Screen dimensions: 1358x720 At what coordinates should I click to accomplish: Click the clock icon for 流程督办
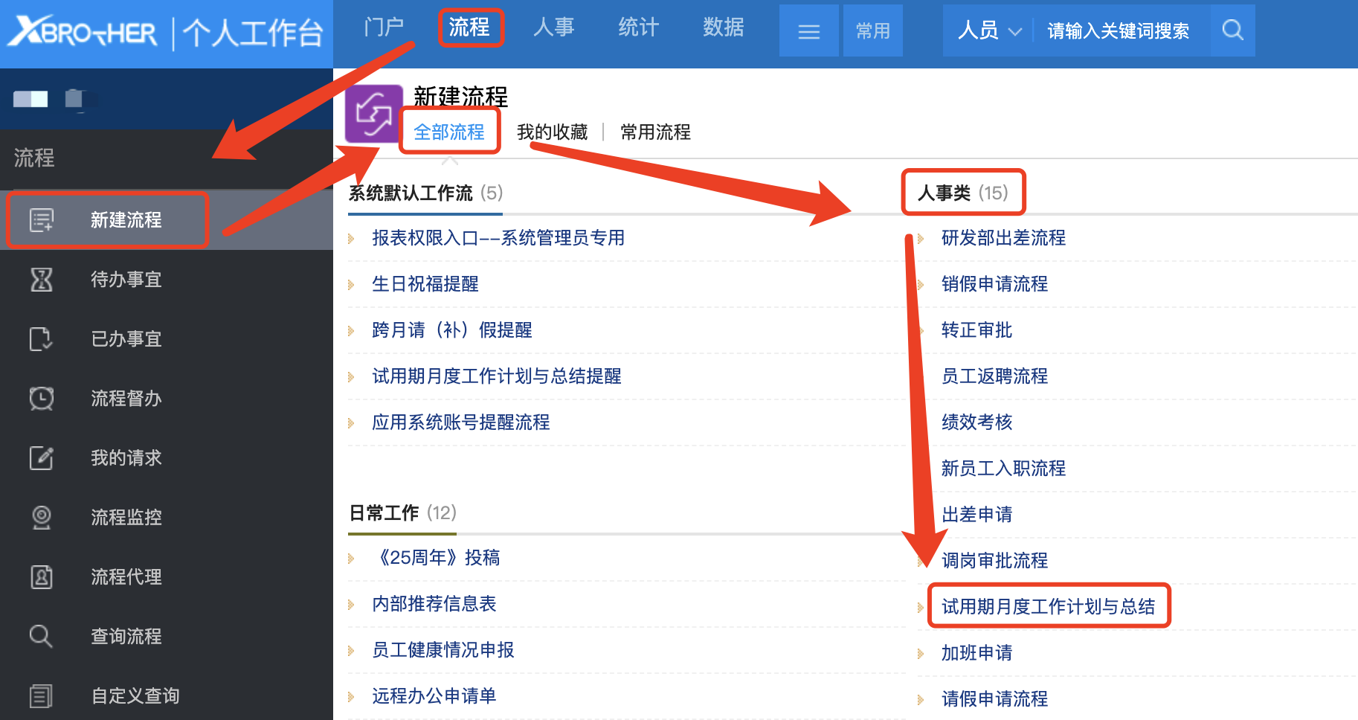[x=42, y=399]
